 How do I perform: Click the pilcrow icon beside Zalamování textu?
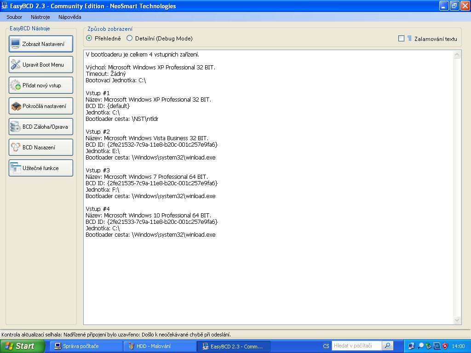pos(409,39)
